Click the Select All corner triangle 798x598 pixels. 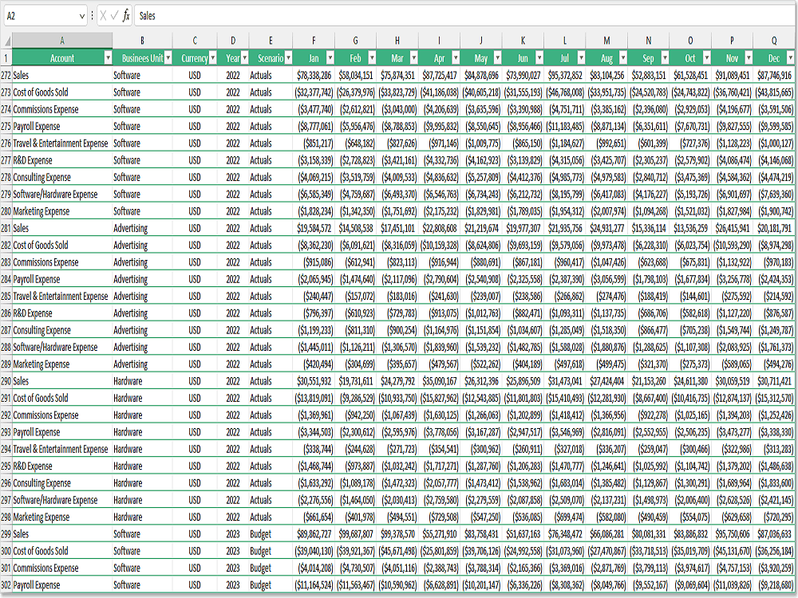6,41
